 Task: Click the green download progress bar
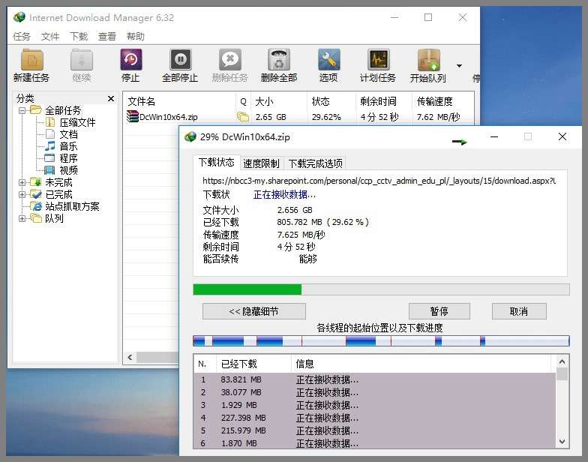pyautogui.click(x=381, y=289)
